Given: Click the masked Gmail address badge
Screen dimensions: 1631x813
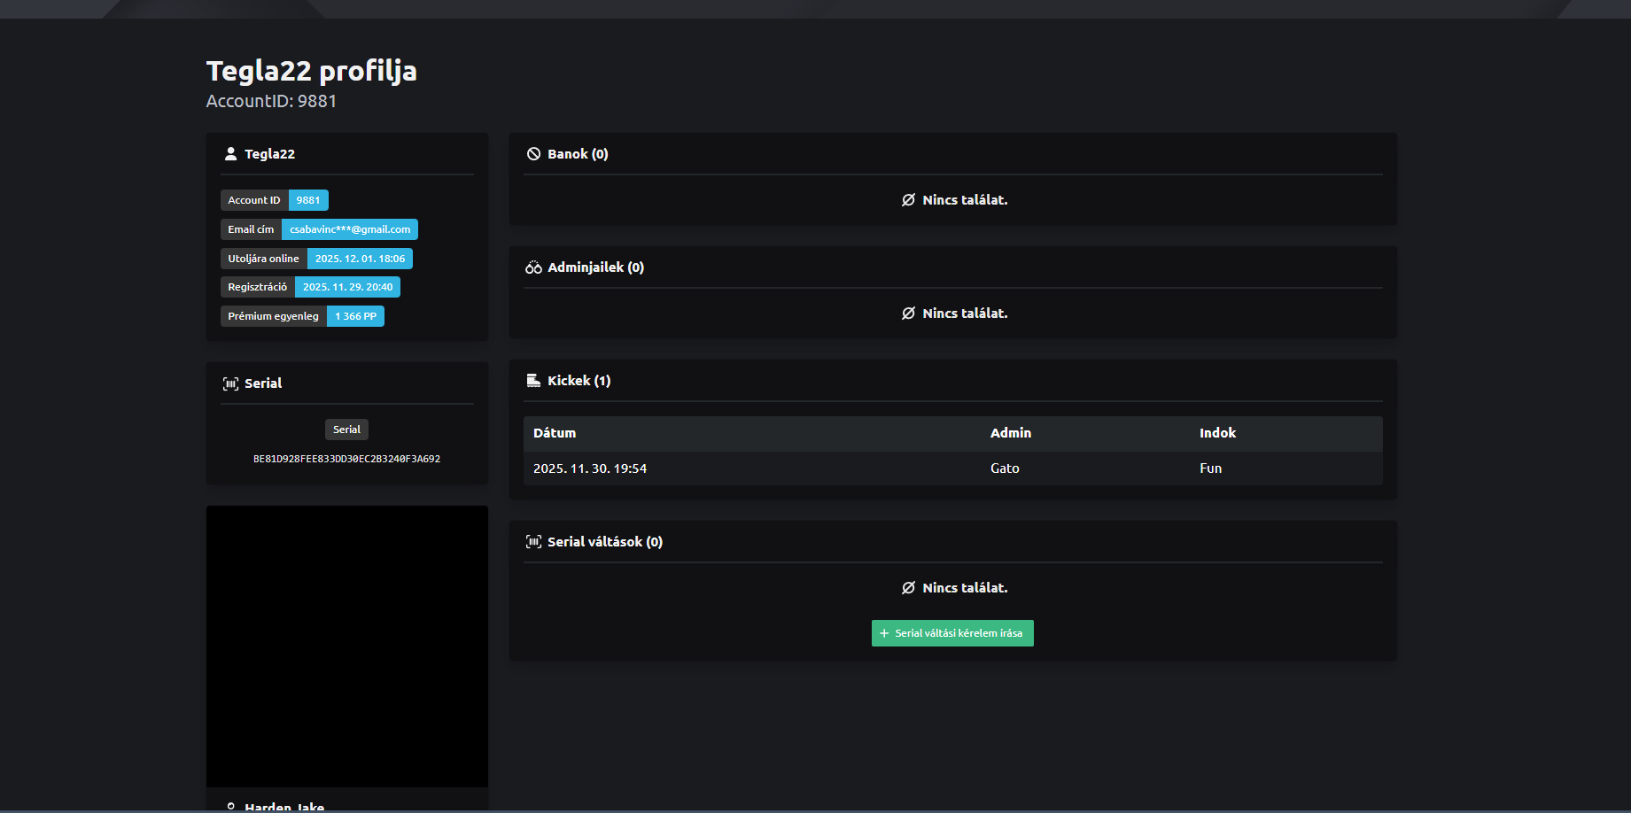Looking at the screenshot, I should pyautogui.click(x=349, y=229).
